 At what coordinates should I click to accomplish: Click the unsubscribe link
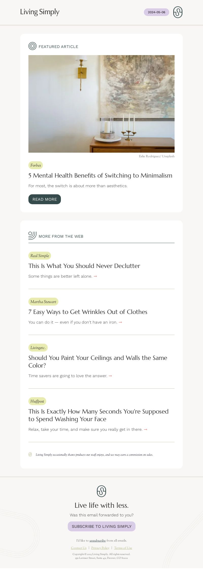[x=97, y=540]
